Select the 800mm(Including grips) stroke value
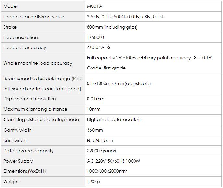 [x=112, y=27]
